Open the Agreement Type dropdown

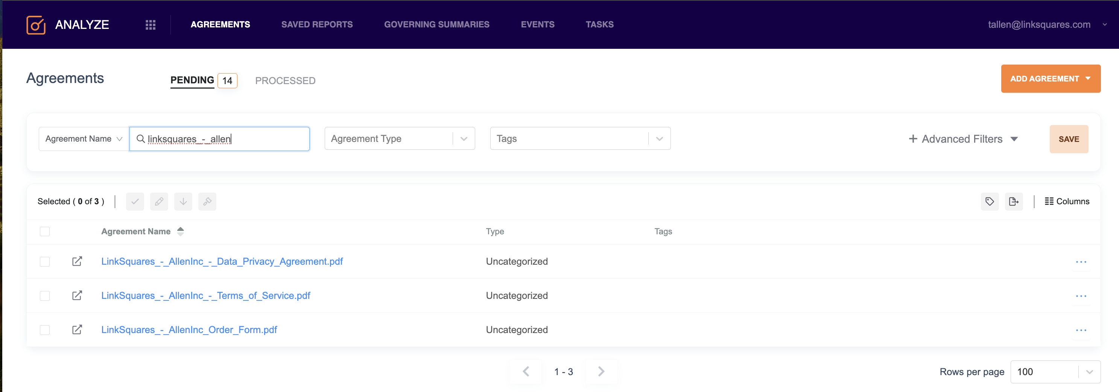[400, 139]
